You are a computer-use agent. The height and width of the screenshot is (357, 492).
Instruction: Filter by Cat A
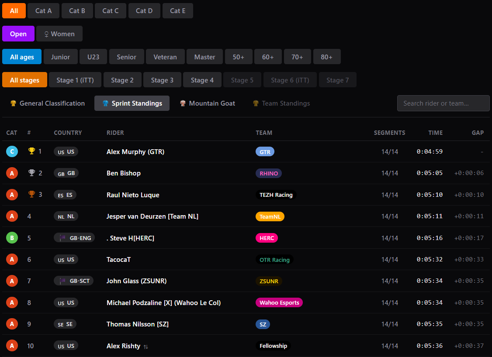pyautogui.click(x=43, y=10)
